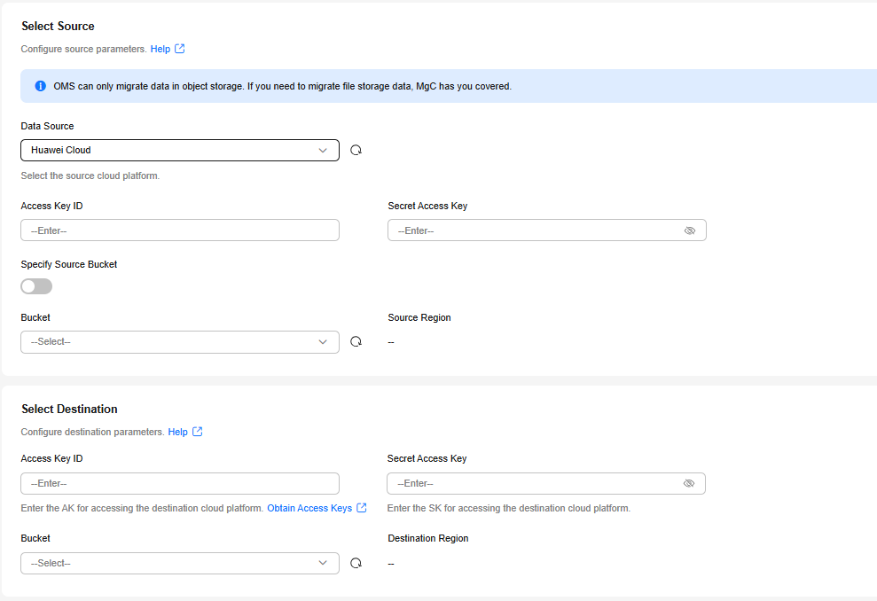Follow the Obtain Access Keys link
The height and width of the screenshot is (601, 877).
[x=309, y=508]
